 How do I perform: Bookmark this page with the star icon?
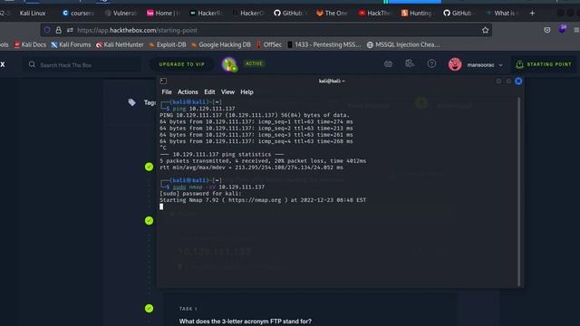[x=486, y=30]
